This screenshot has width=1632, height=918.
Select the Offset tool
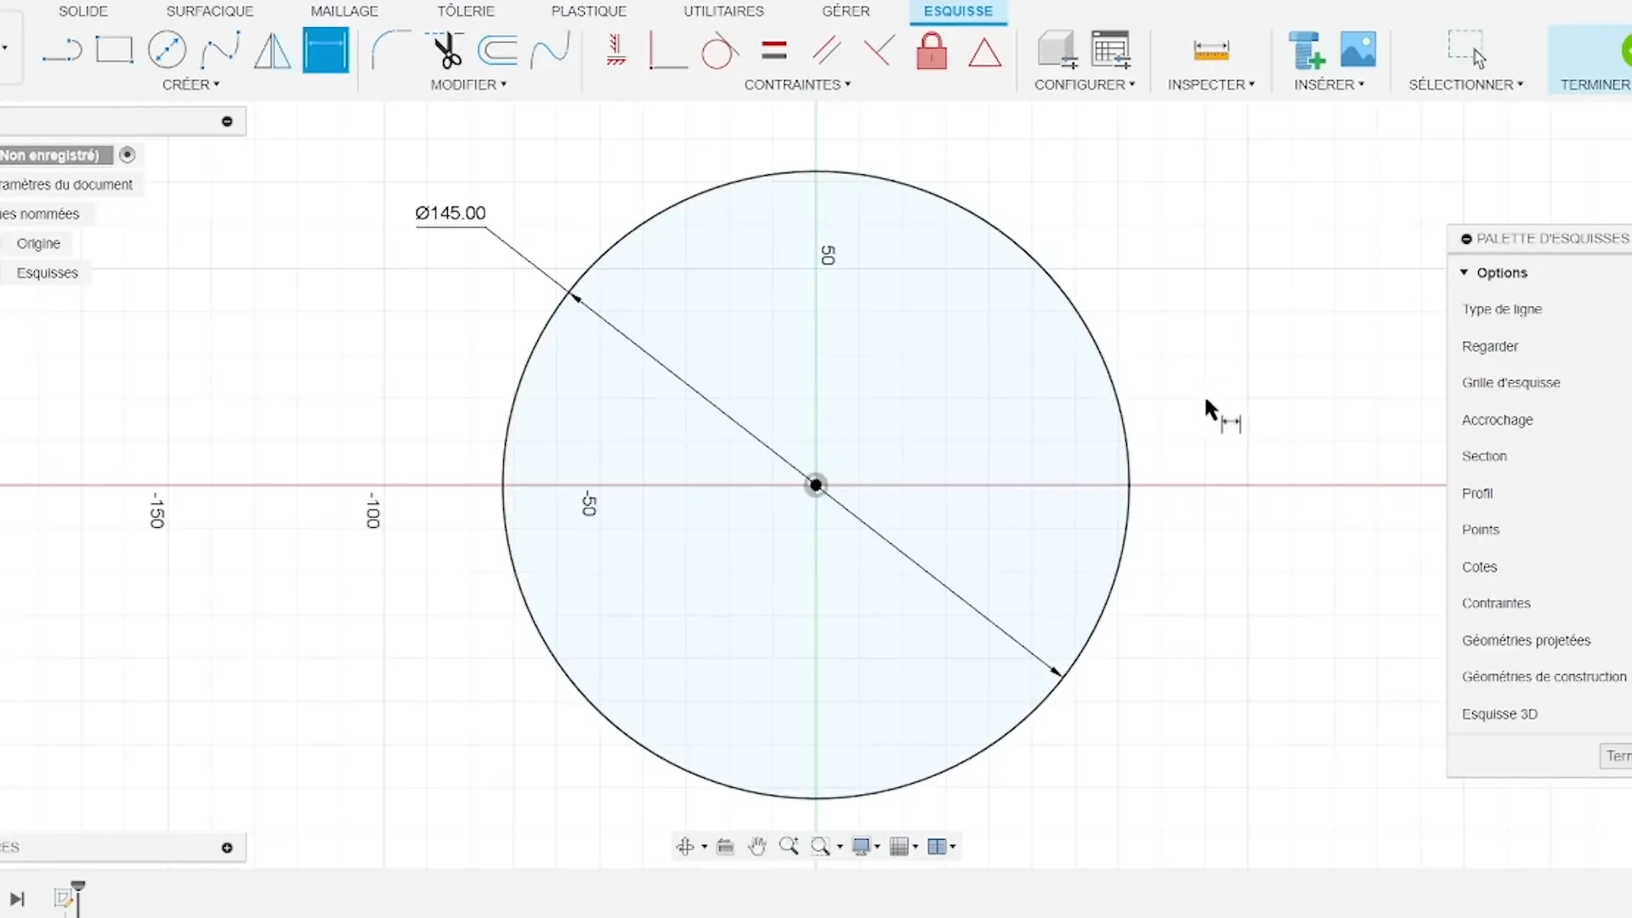497,50
